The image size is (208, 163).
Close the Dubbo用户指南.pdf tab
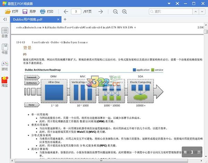click(58, 19)
